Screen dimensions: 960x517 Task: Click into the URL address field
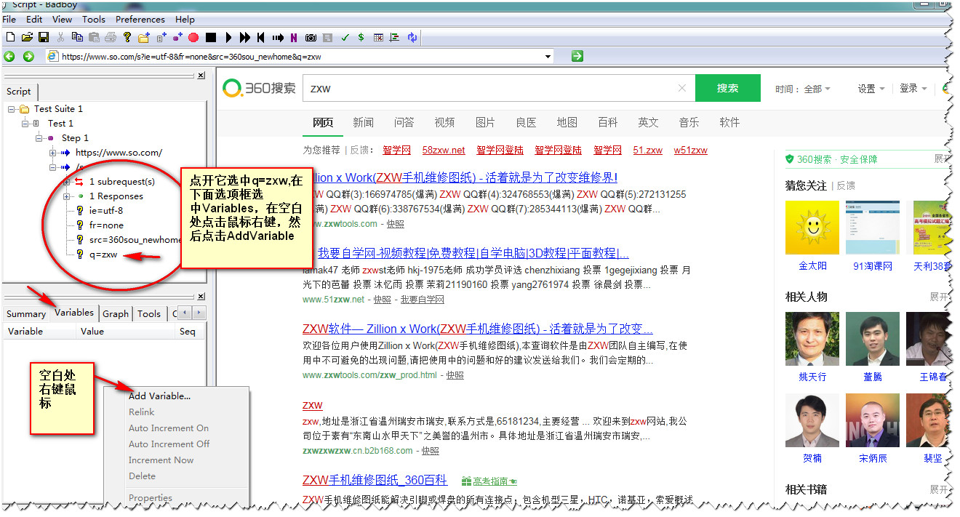coord(298,56)
